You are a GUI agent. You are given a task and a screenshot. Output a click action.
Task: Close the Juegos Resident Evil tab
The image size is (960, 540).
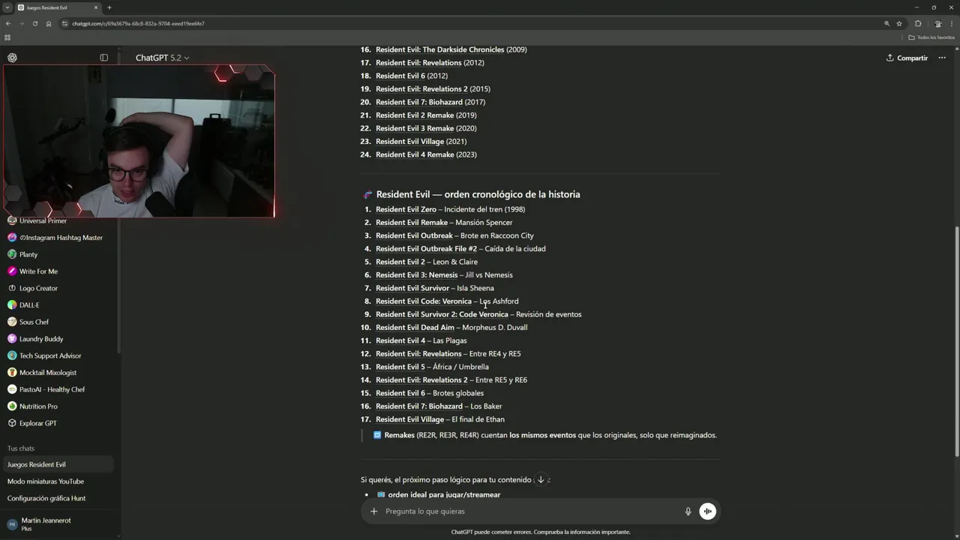point(96,7)
